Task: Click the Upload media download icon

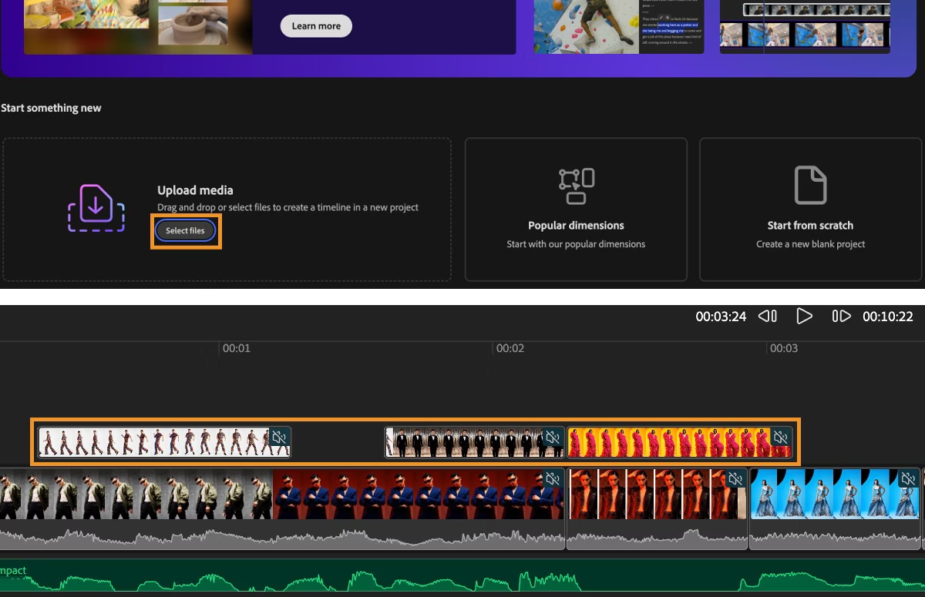Action: [x=96, y=209]
